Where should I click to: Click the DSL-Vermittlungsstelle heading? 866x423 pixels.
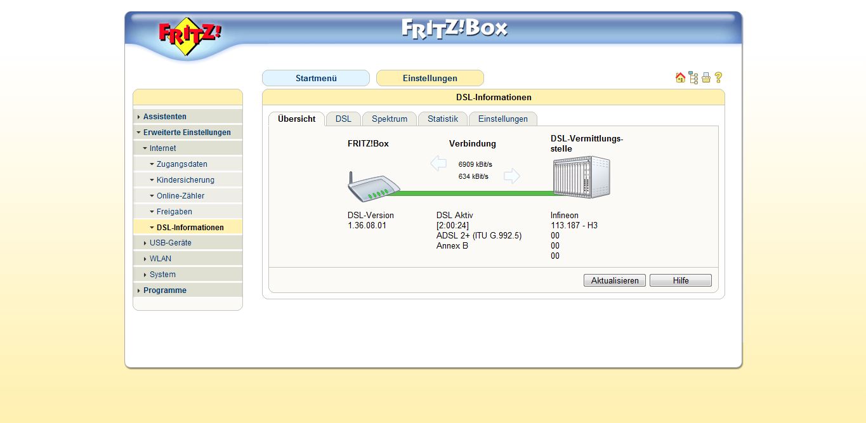tap(587, 143)
